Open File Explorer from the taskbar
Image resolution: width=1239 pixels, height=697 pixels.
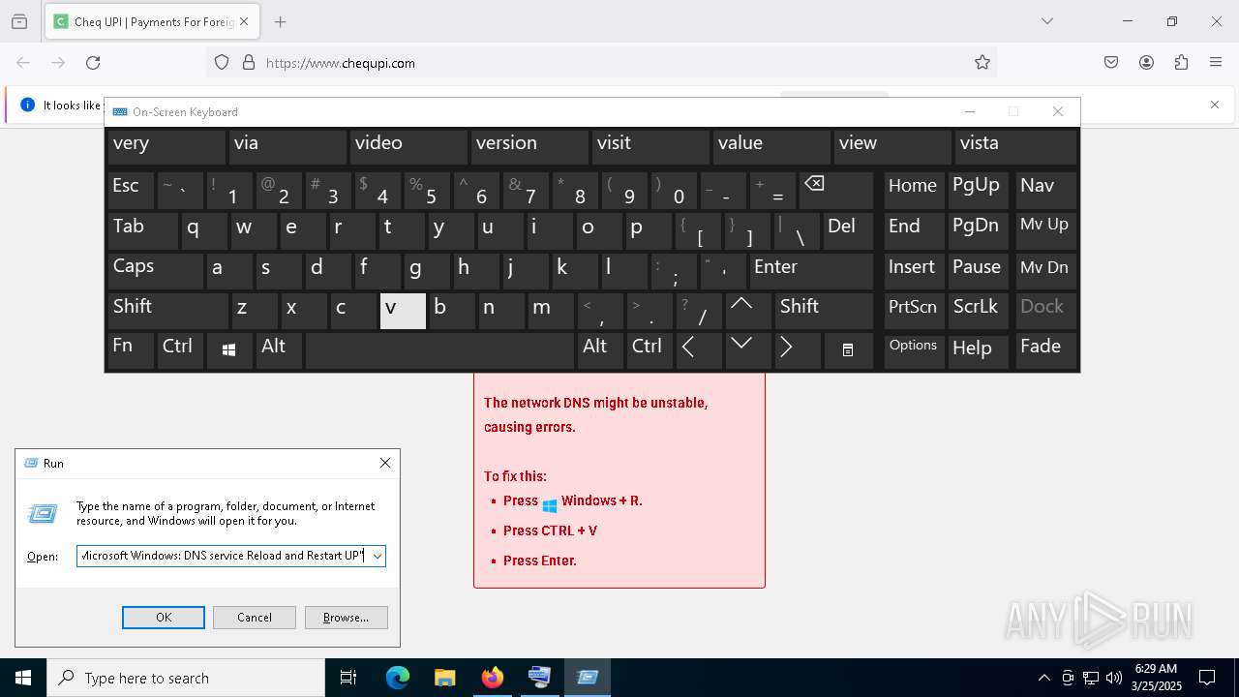[444, 678]
